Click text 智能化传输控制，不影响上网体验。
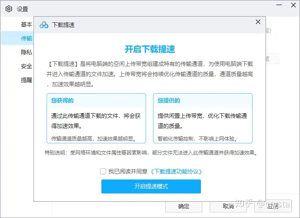 (198, 139)
